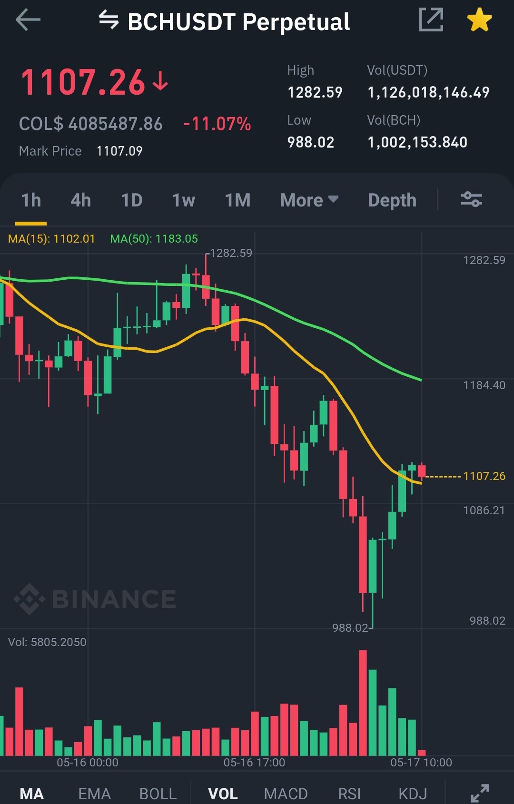Enable the BOLL overlay indicator
This screenshot has width=514, height=804.
click(x=158, y=794)
